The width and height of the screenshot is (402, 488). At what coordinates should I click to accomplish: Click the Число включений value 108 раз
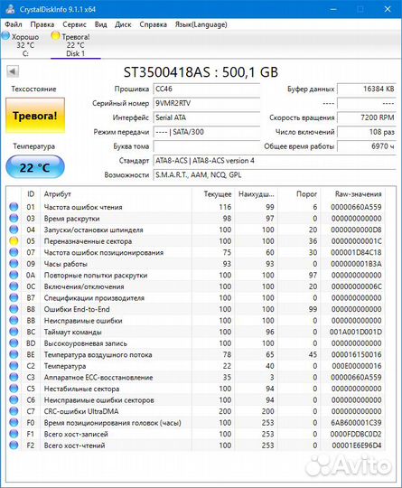[x=367, y=132]
